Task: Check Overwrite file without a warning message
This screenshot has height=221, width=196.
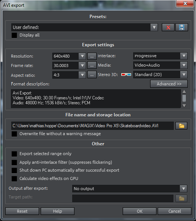Action: tap(14, 134)
